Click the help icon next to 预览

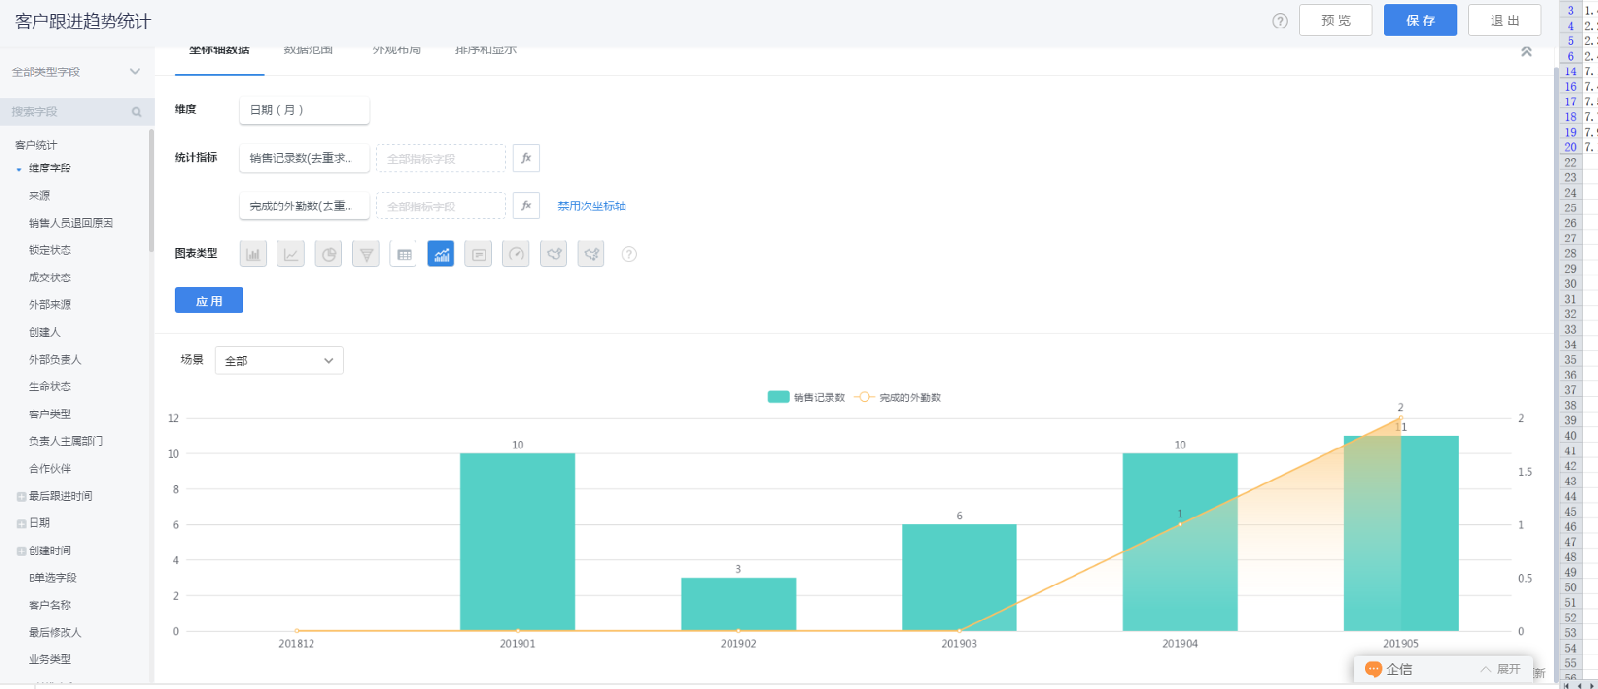tap(1280, 21)
